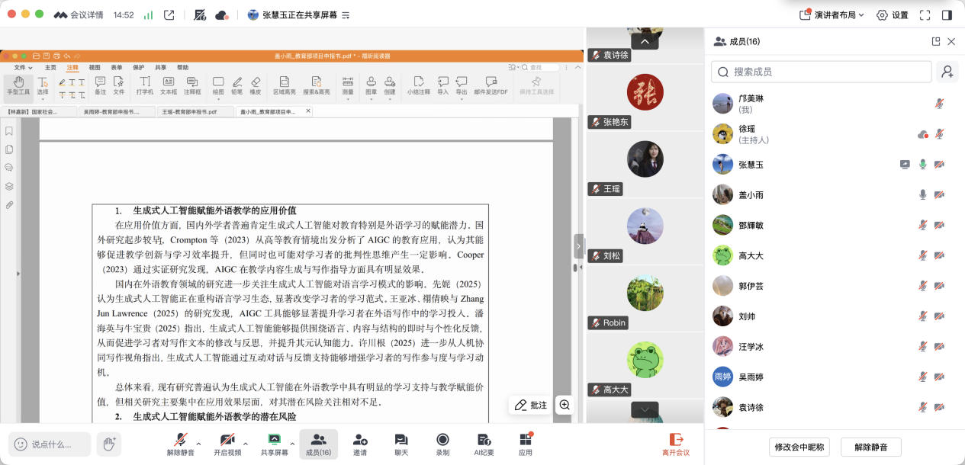Click the 离开会议 leave meeting button
Image resolution: width=965 pixels, height=465 pixels.
coord(675,444)
